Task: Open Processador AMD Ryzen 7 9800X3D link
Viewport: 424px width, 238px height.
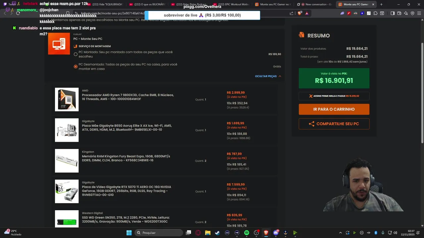Action: (128, 97)
